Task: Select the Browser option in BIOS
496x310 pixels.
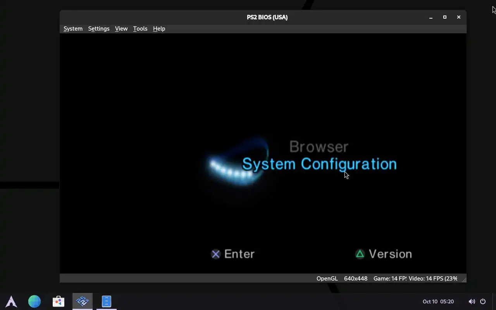Action: [x=319, y=147]
